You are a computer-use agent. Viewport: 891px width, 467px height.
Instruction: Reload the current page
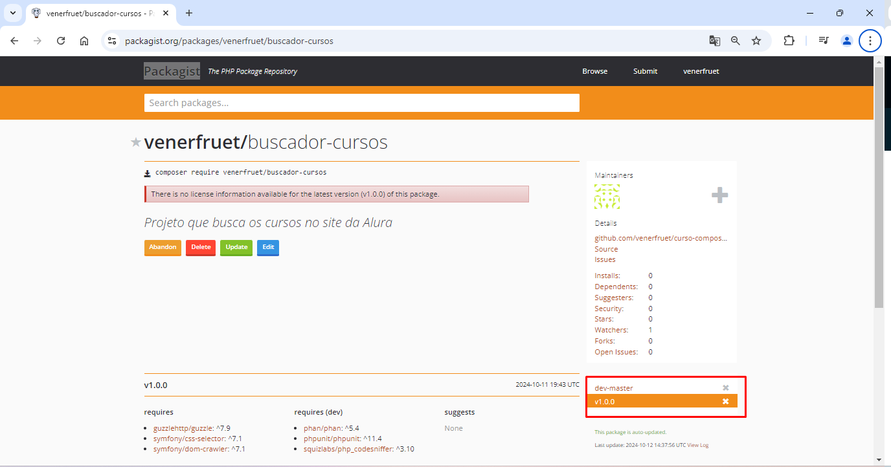(61, 41)
